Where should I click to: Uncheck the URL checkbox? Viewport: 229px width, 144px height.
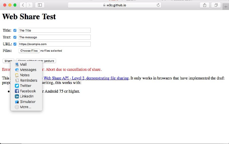tap(15, 44)
